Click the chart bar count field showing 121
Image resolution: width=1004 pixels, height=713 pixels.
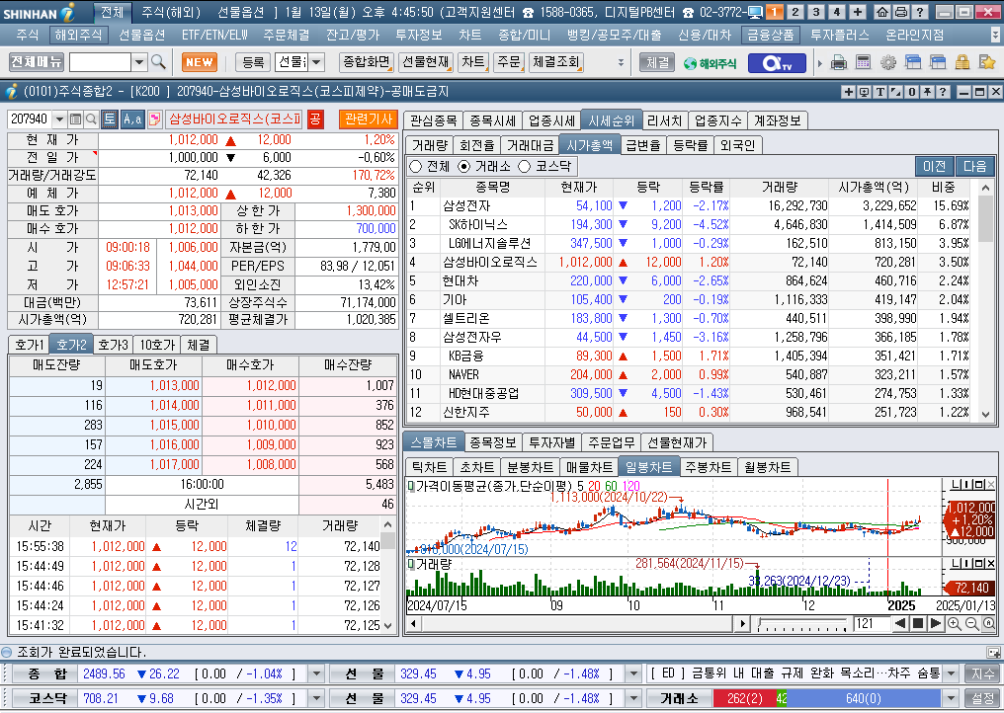[871, 623]
